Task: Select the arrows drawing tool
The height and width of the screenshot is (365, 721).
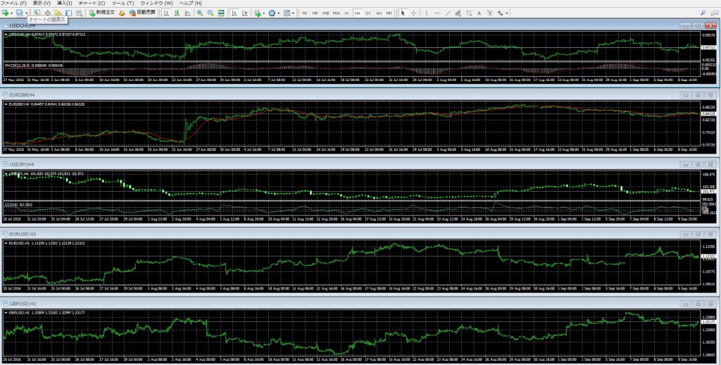Action: 501,13
